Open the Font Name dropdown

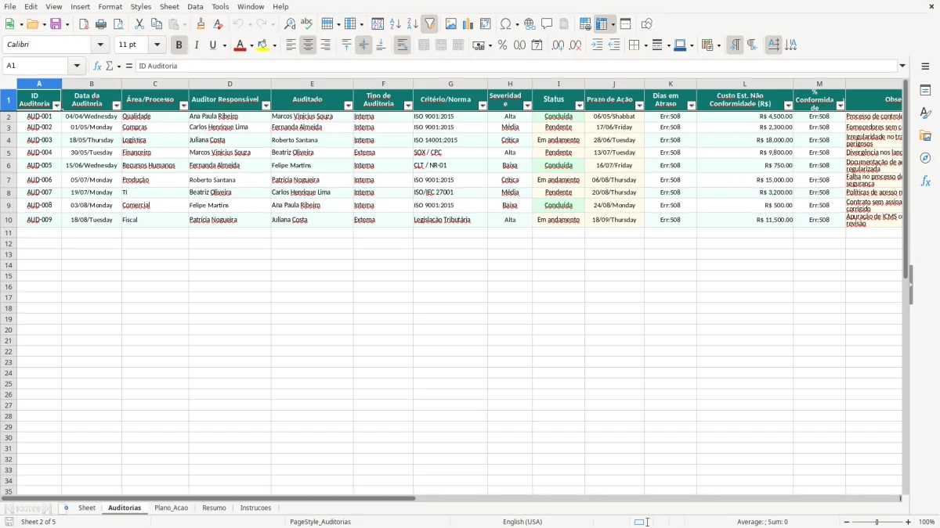(x=100, y=45)
